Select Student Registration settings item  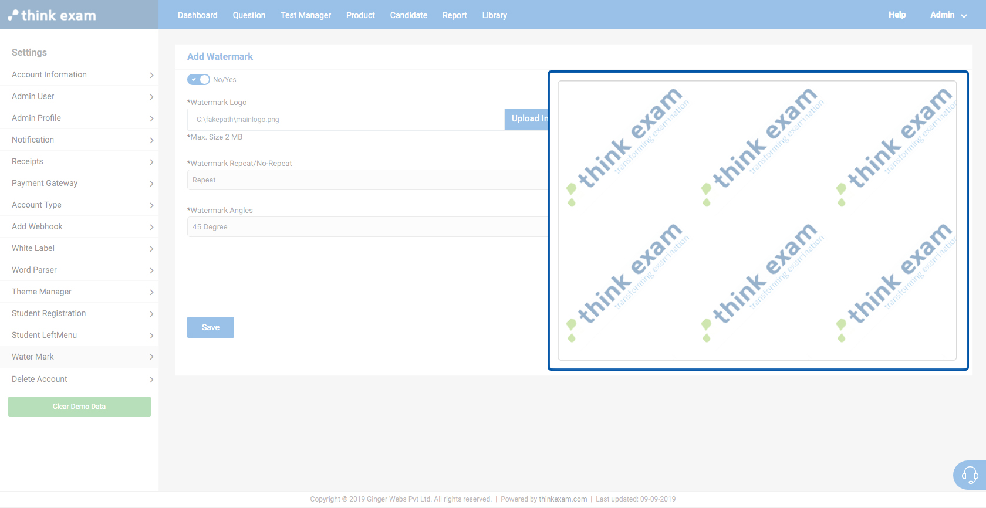79,314
